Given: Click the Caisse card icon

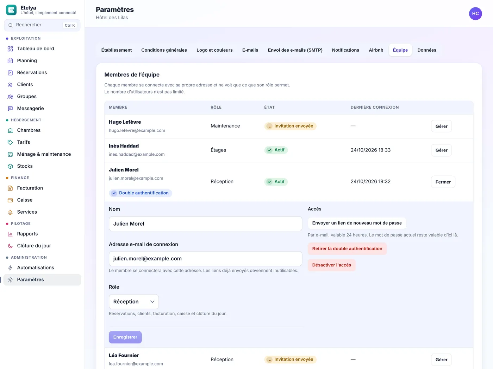Looking at the screenshot, I should coord(10,200).
